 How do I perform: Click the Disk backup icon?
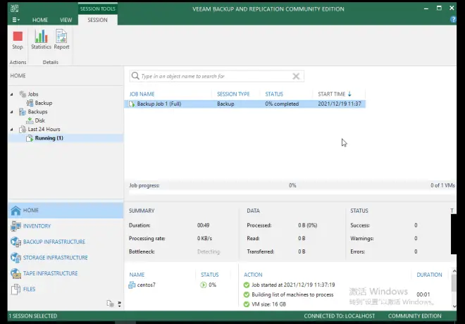30,120
